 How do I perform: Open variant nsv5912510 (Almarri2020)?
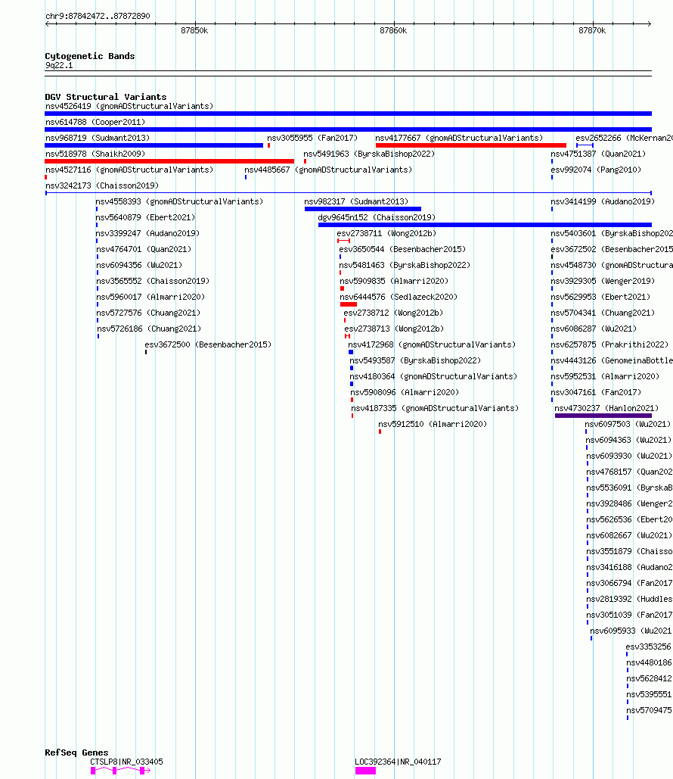pos(433,424)
